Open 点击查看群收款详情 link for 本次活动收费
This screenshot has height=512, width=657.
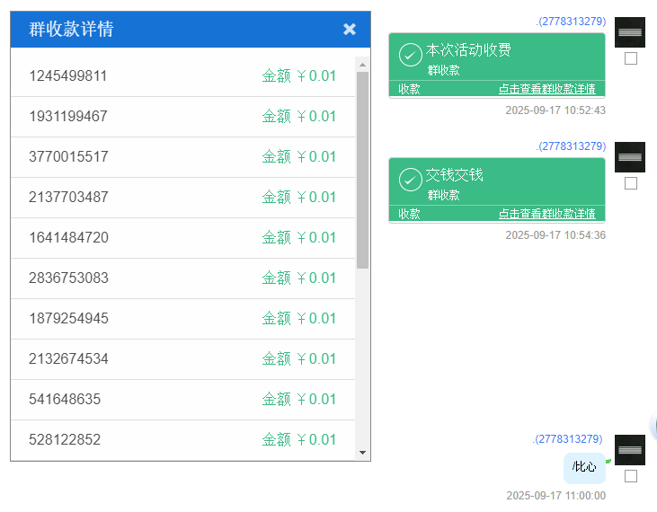click(x=546, y=89)
